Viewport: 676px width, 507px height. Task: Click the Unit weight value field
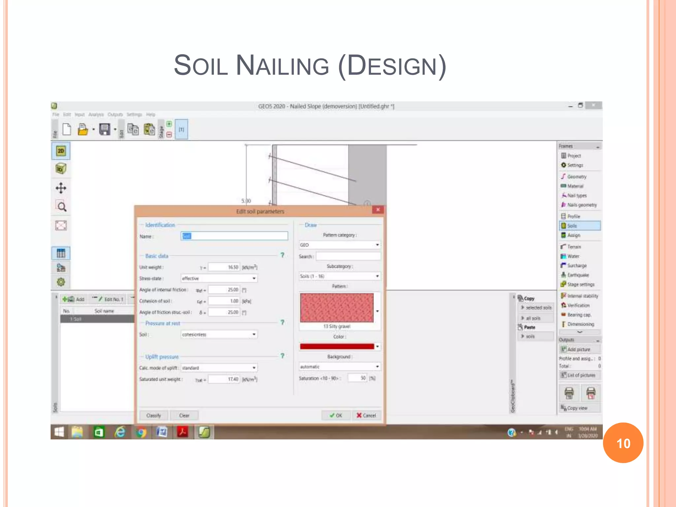click(224, 267)
